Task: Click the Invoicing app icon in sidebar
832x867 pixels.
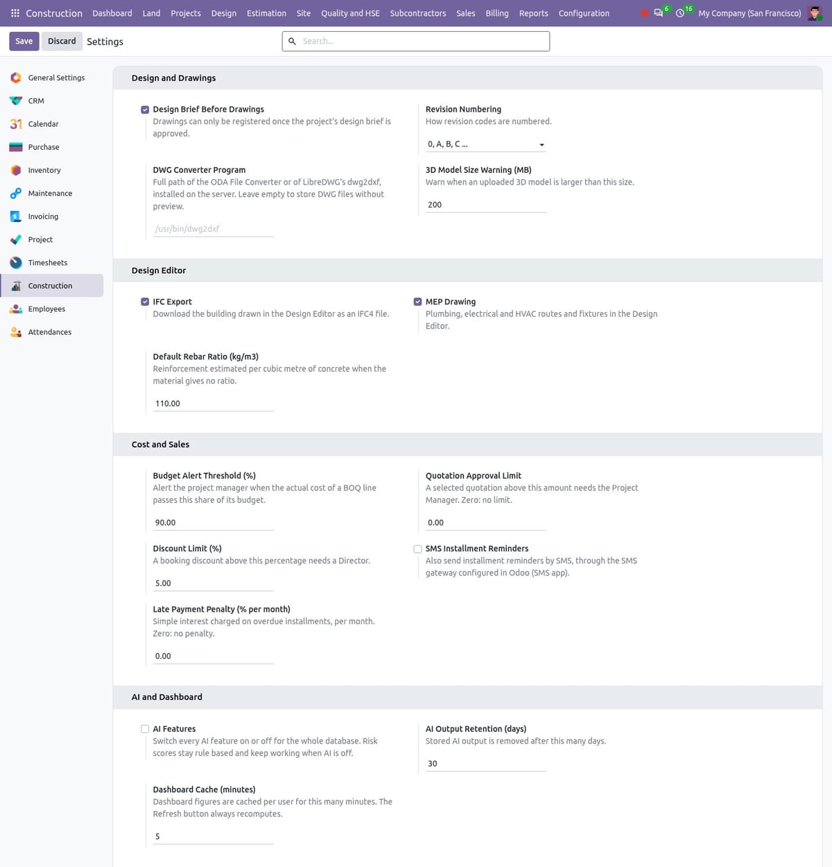Action: [16, 216]
